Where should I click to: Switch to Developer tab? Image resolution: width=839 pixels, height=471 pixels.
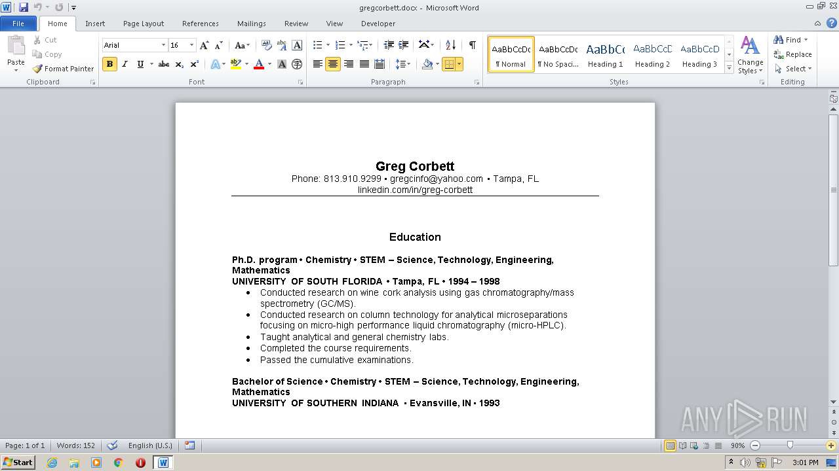click(x=378, y=24)
